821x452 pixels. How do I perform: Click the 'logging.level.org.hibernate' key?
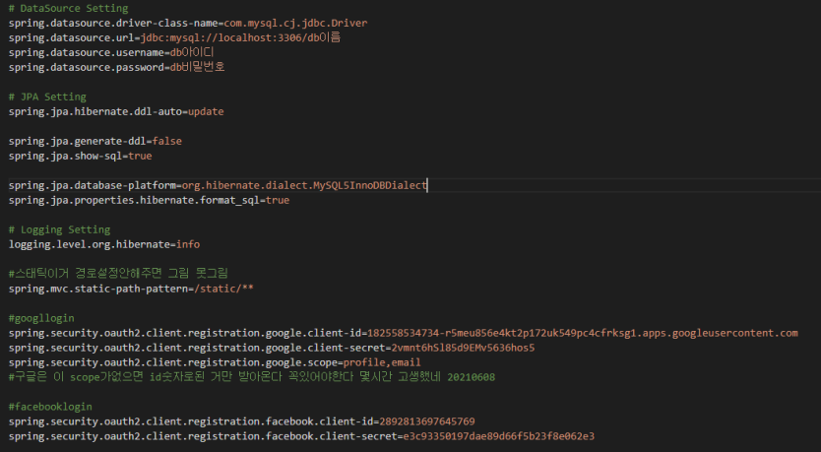click(90, 244)
